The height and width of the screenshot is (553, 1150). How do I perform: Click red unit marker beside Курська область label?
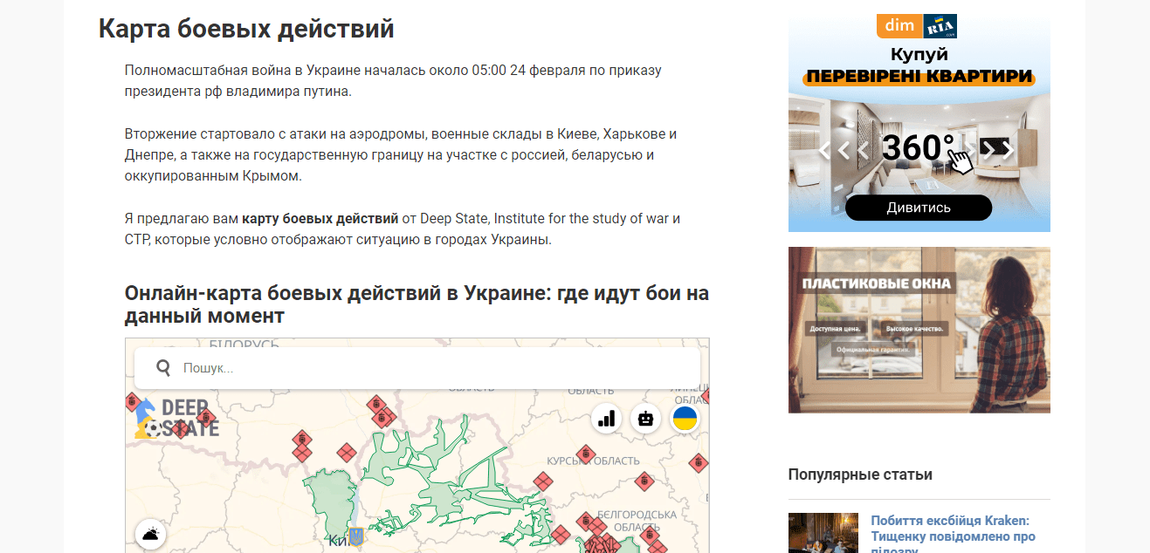click(586, 453)
